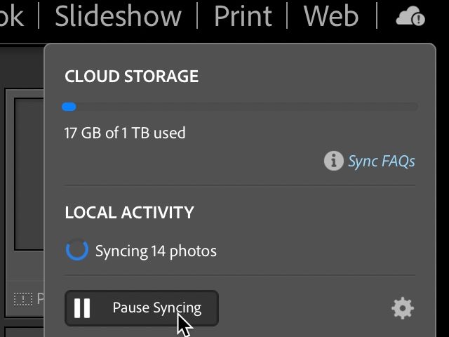Click the blue syncing spinner icon
This screenshot has width=449, height=337.
[76, 250]
